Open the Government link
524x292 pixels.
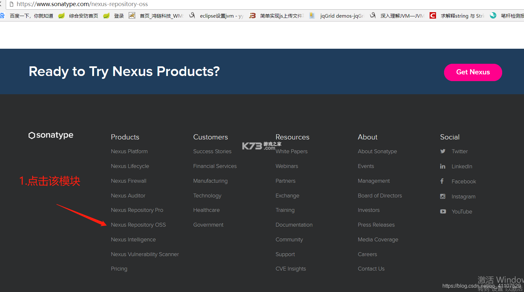click(208, 225)
